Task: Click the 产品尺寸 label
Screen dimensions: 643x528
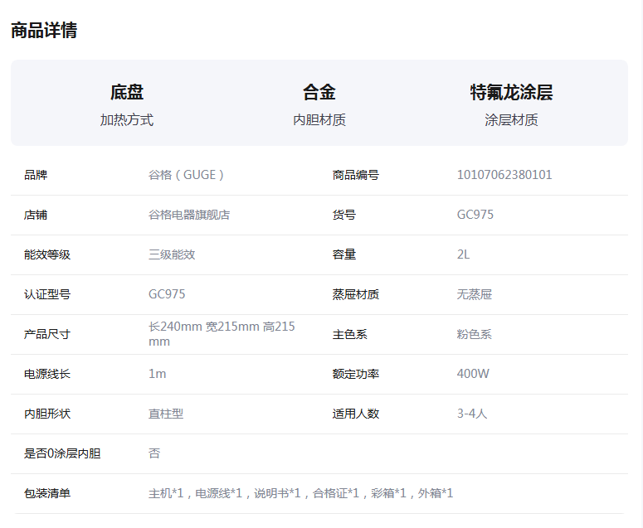Action: (x=47, y=334)
